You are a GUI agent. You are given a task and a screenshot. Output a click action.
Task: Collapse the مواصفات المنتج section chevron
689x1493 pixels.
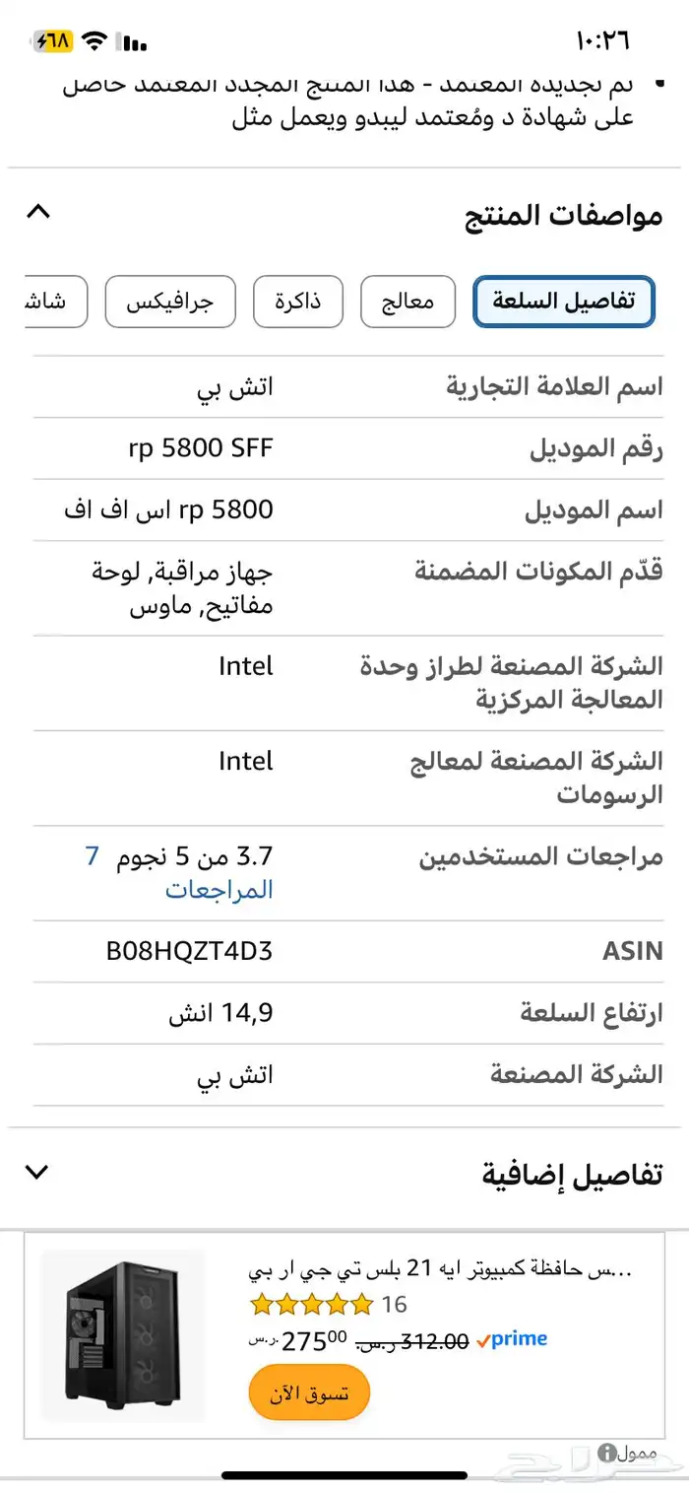click(37, 211)
